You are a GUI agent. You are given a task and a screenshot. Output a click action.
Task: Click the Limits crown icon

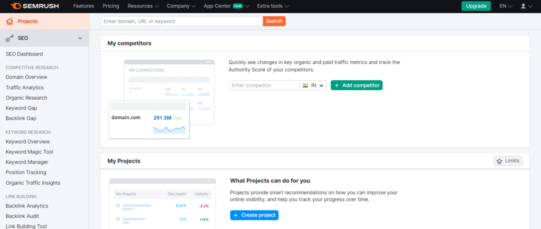(499, 161)
